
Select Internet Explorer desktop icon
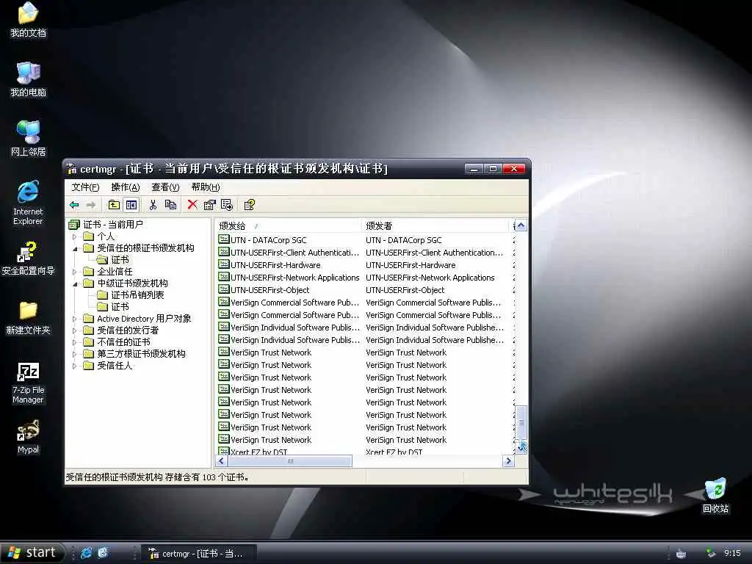coord(29,203)
